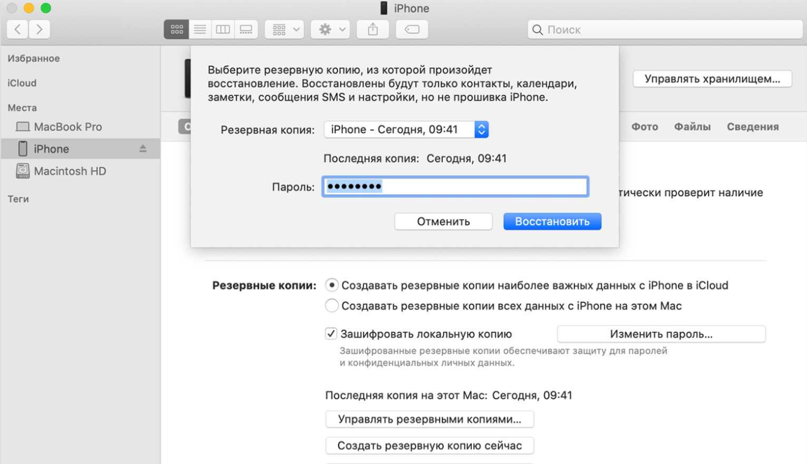Click Создать резервную копию сейчас
Viewport: 807px width, 464px height.
(429, 446)
